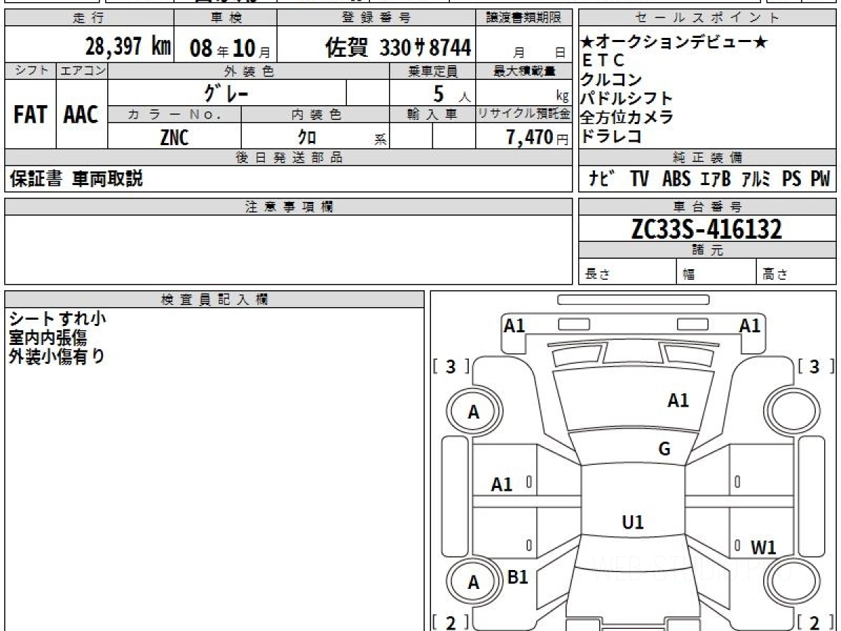
Task: Select the ETC sales point line
Action: click(603, 61)
